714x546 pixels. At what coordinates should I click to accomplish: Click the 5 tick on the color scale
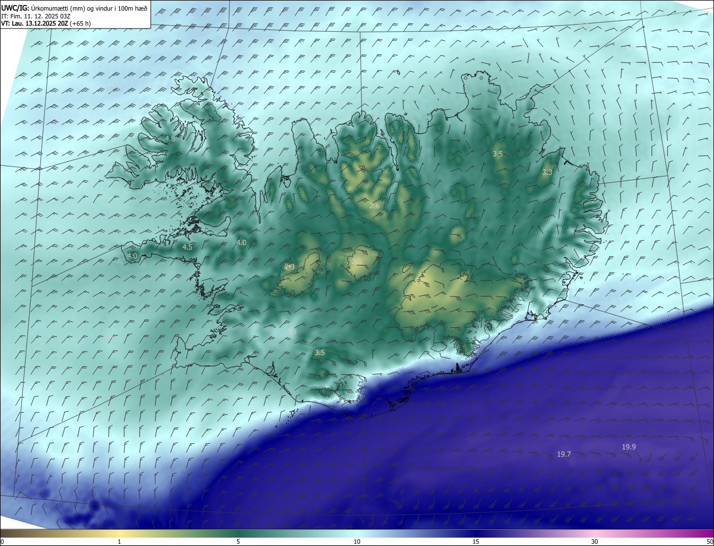coord(238,542)
